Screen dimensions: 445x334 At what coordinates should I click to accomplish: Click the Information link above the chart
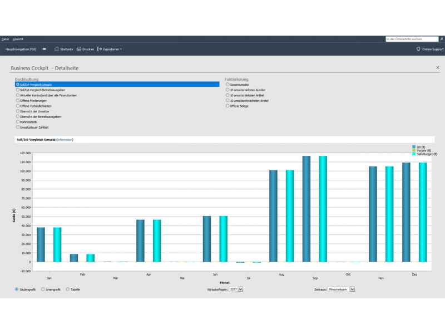pyautogui.click(x=65, y=139)
